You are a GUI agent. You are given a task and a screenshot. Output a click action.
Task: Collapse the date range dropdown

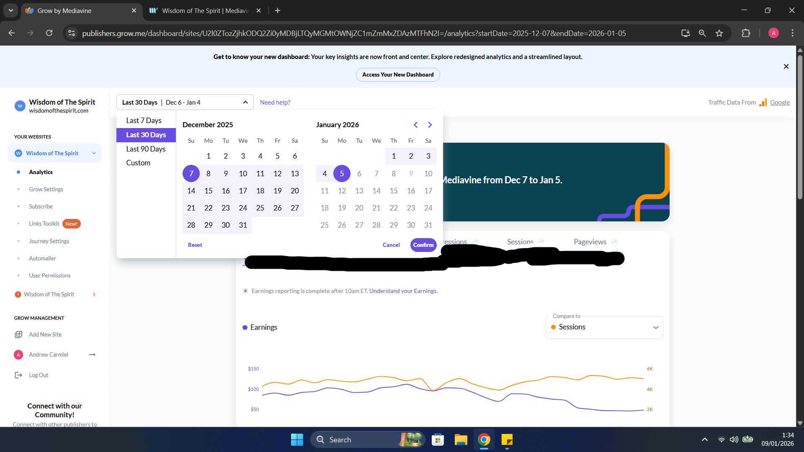245,103
